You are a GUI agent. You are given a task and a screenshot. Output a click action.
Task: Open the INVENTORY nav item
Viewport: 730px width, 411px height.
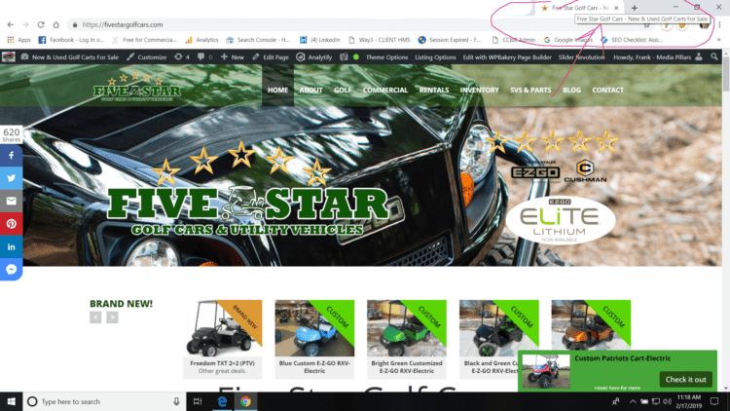pos(480,90)
